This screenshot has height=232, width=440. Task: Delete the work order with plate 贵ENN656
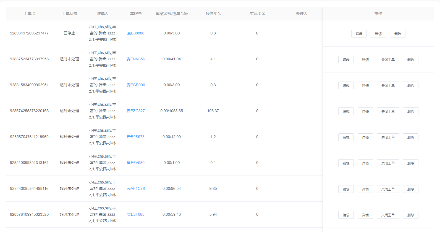410,60
